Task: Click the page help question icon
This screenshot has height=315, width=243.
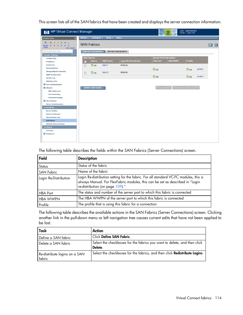Action: 216,45
